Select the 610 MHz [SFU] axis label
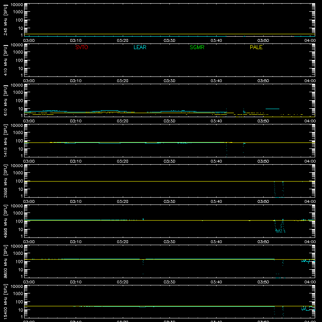 click(5, 101)
